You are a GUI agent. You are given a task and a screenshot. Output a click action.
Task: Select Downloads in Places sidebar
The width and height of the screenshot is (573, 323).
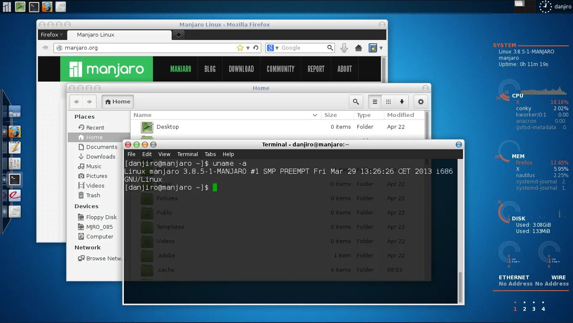(x=99, y=156)
